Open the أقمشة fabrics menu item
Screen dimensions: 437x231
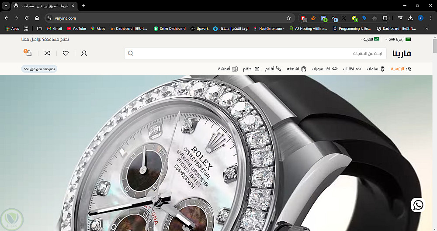(228, 69)
